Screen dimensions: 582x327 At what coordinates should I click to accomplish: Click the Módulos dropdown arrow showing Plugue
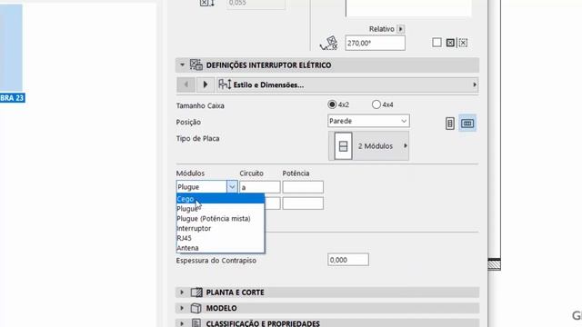[232, 187]
